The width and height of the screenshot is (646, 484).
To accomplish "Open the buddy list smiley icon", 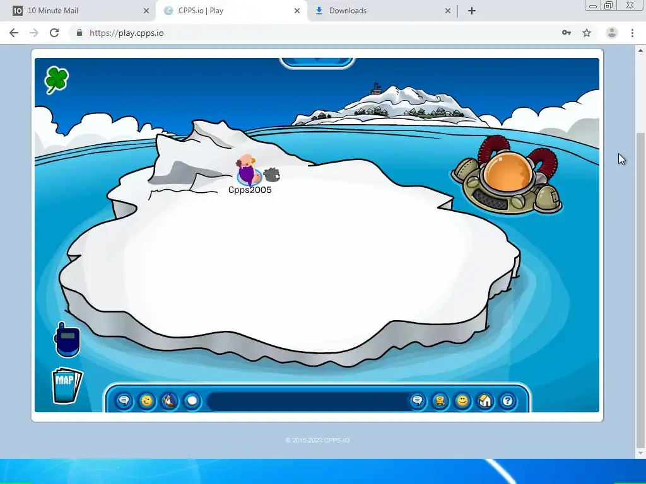I will pos(462,400).
